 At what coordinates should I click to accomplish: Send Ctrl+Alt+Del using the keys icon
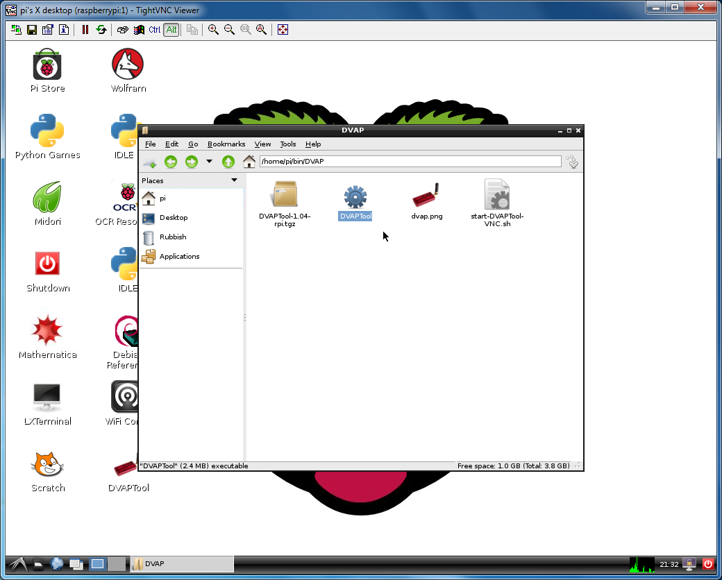[122, 30]
